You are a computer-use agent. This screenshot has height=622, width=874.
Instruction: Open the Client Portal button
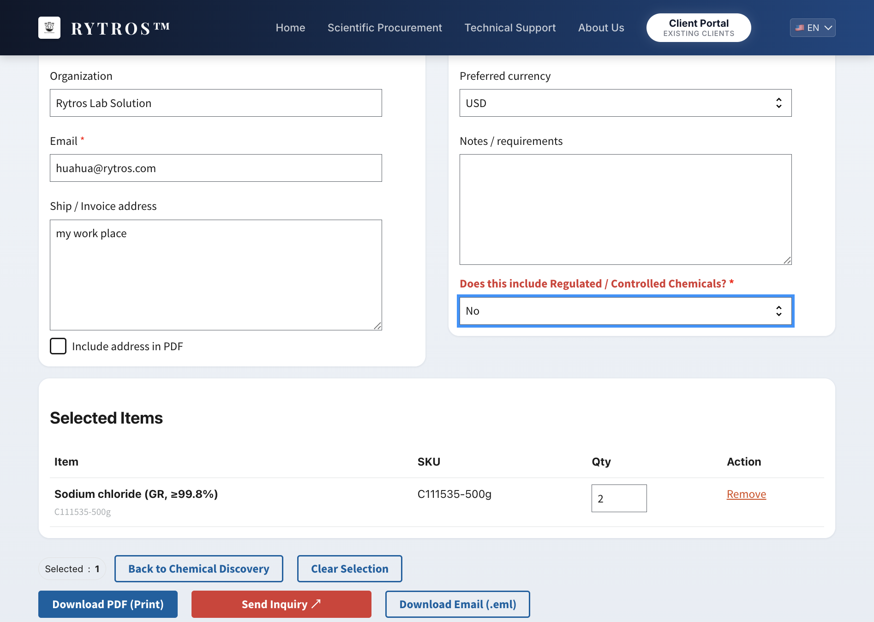coord(699,28)
